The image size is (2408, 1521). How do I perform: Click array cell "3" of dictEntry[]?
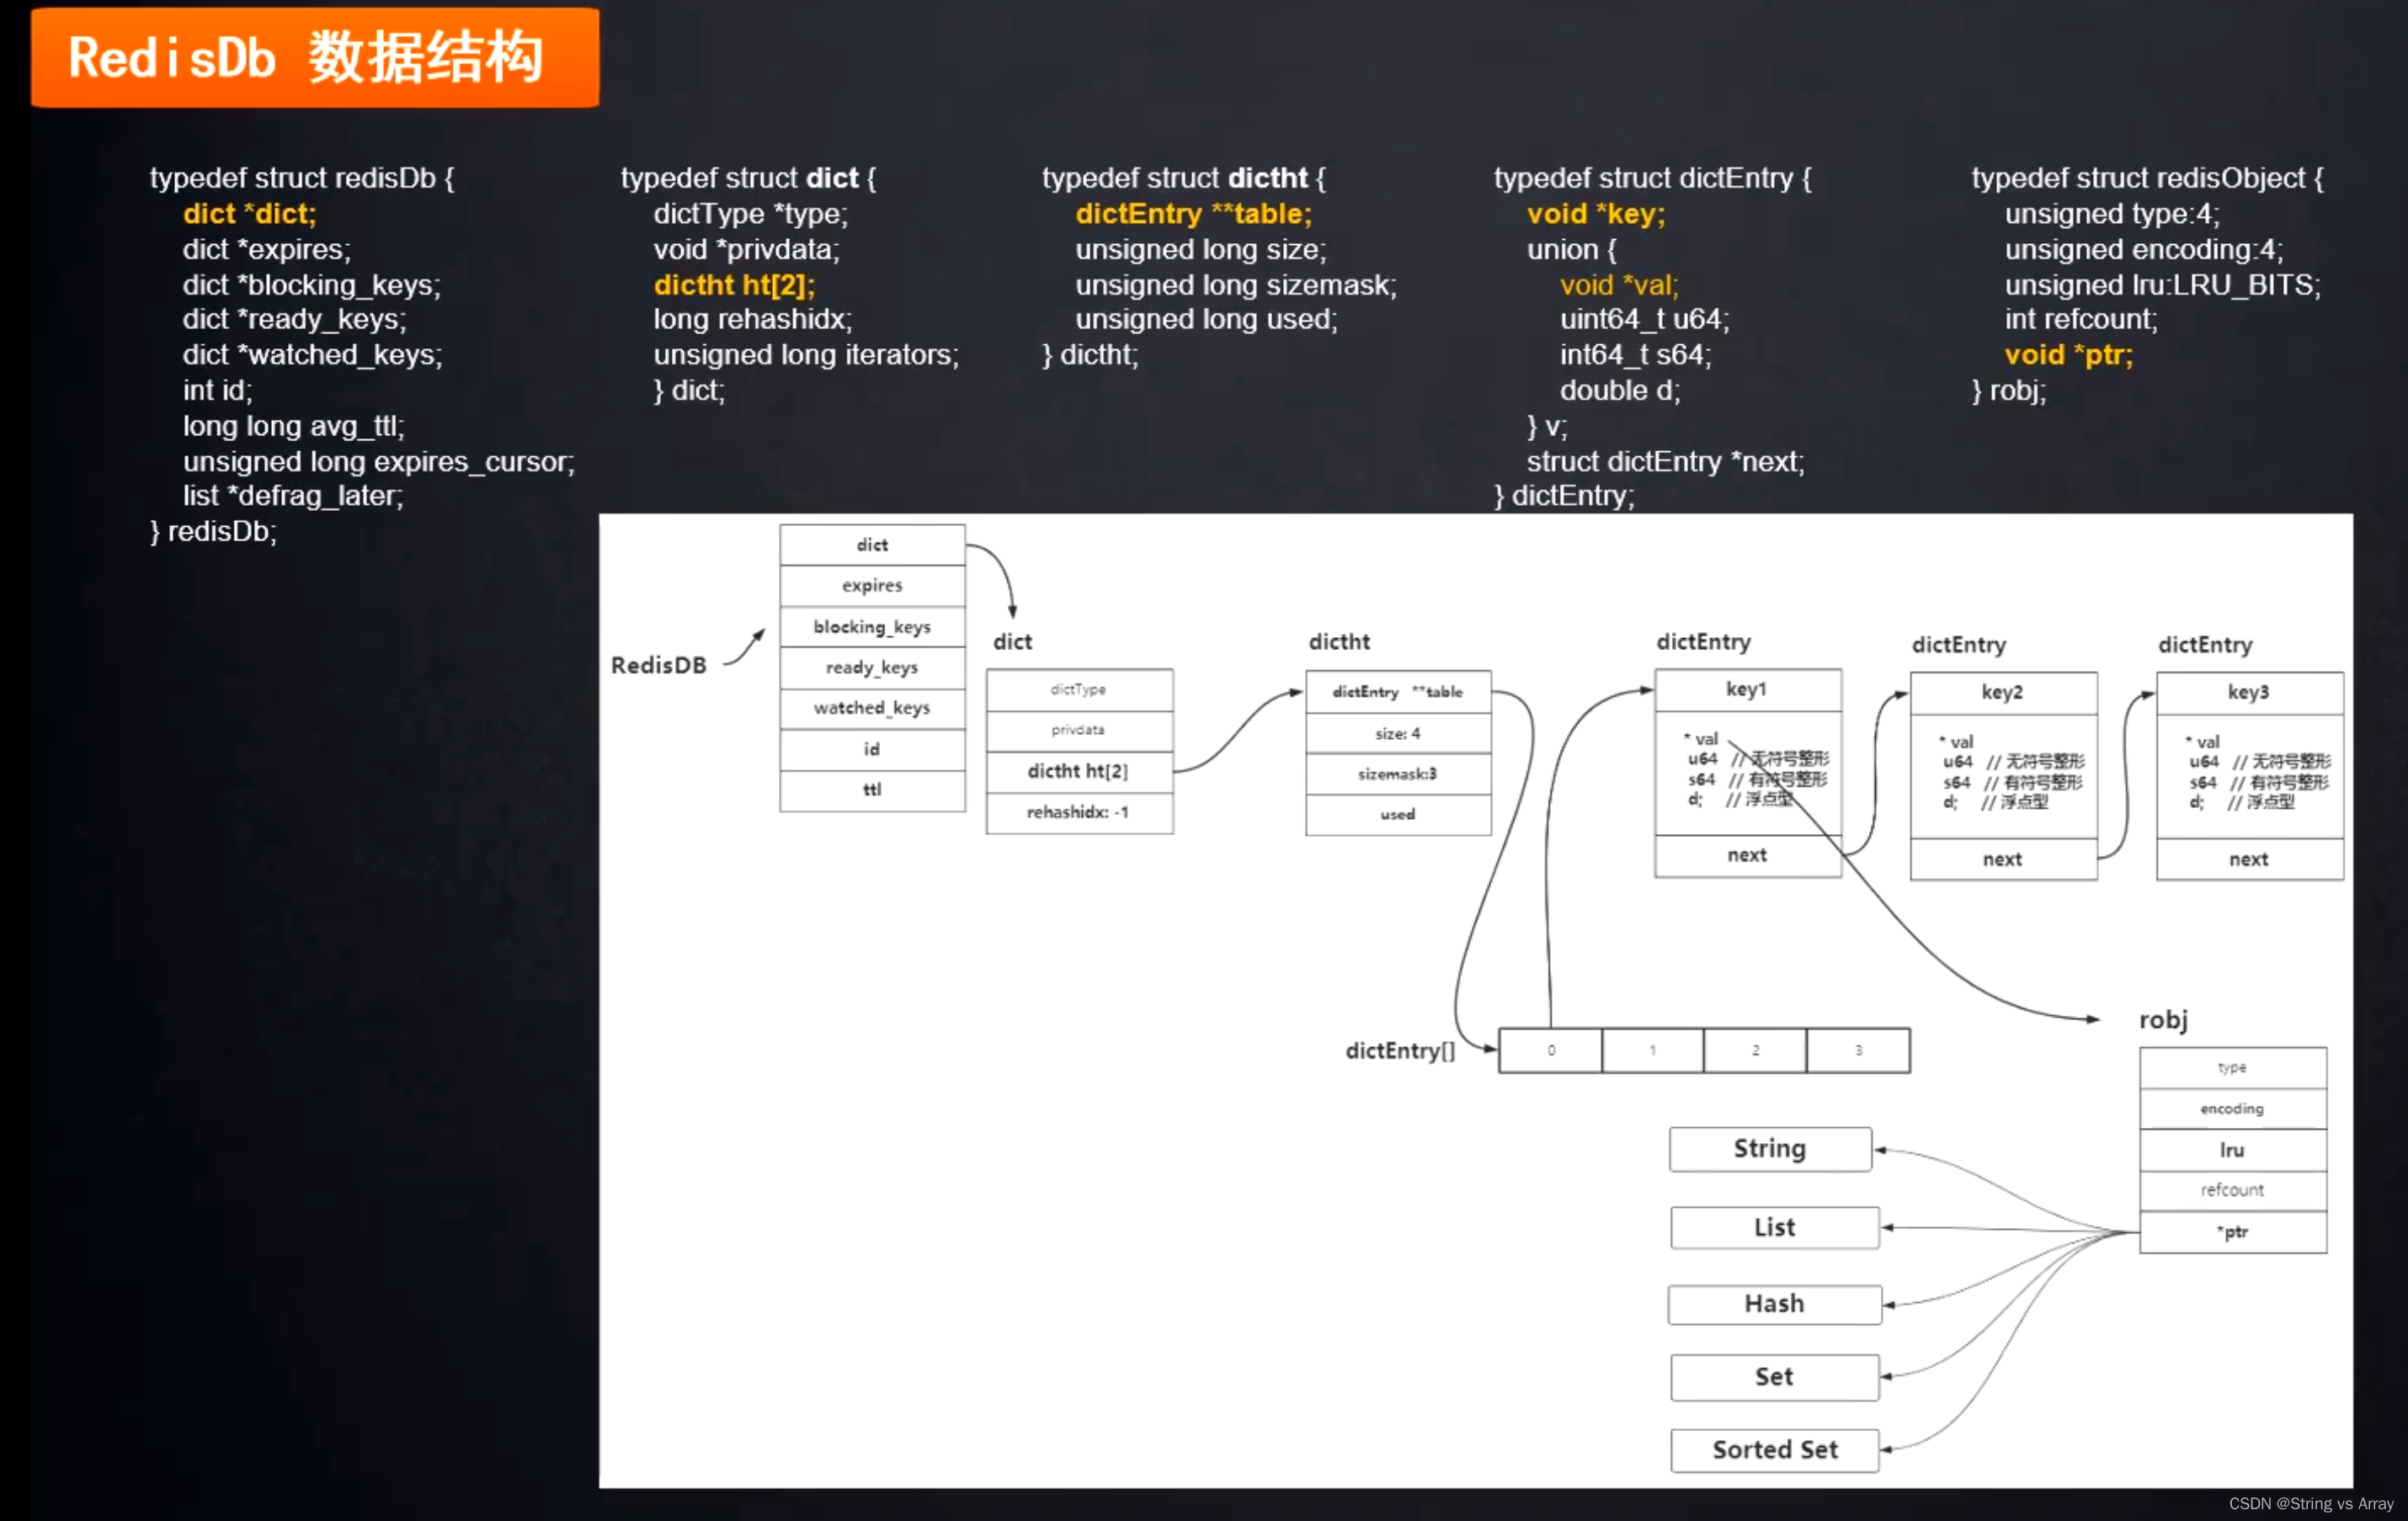pos(1859,1051)
